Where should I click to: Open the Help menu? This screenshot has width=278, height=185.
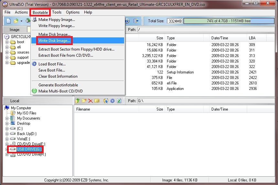click(88, 12)
